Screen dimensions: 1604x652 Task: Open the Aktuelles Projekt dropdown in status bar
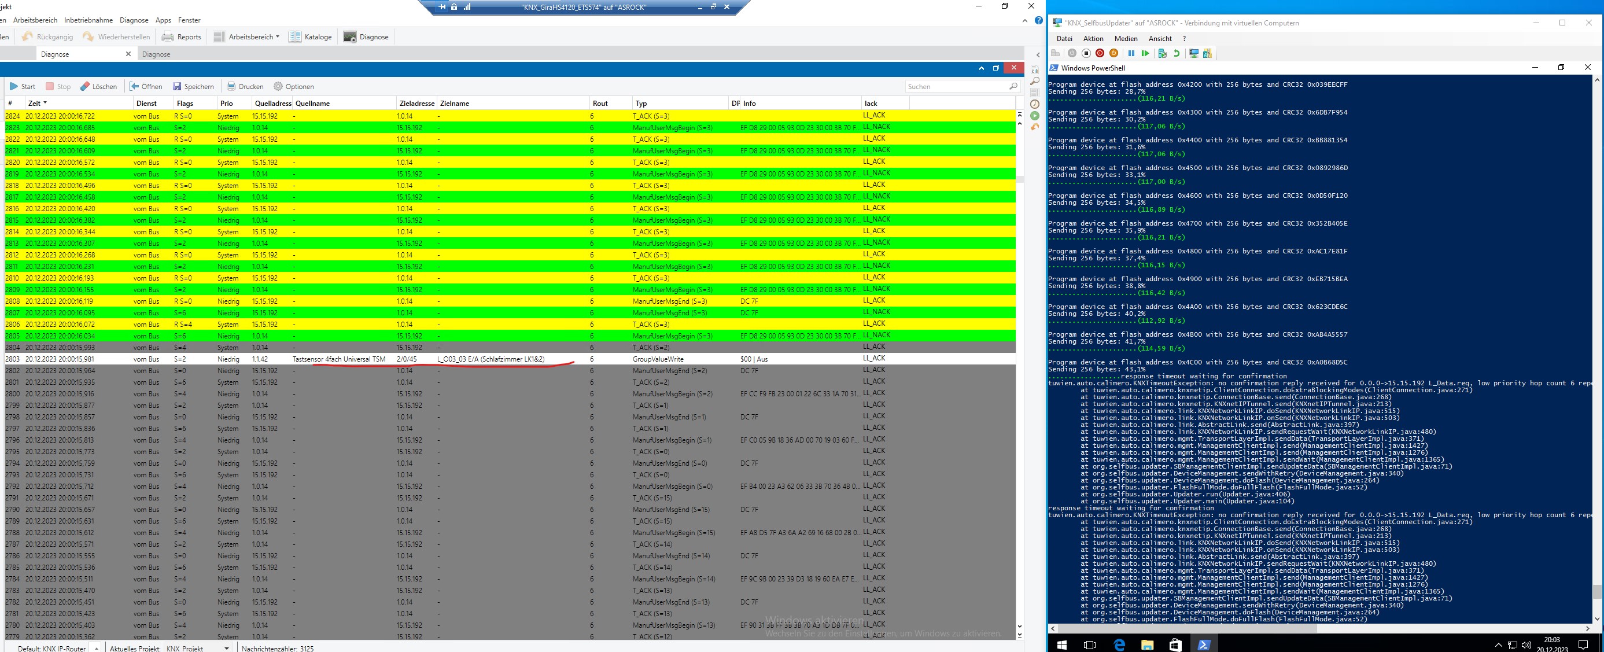click(x=227, y=649)
